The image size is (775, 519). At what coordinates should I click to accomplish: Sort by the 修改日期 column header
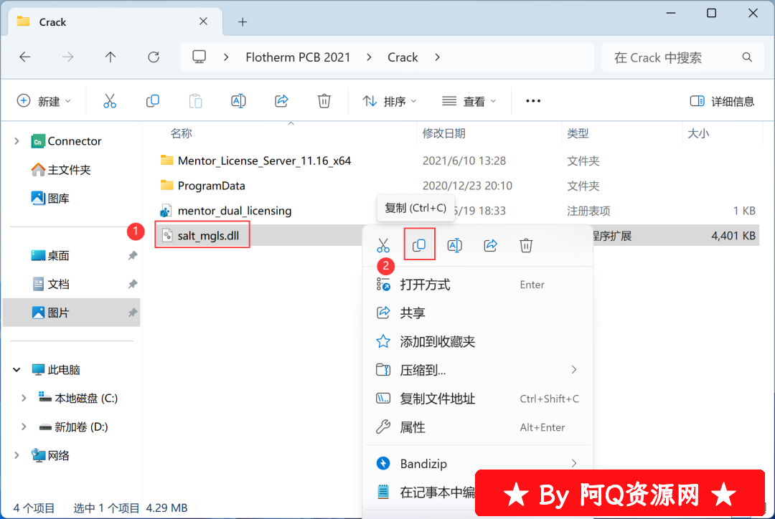point(444,133)
